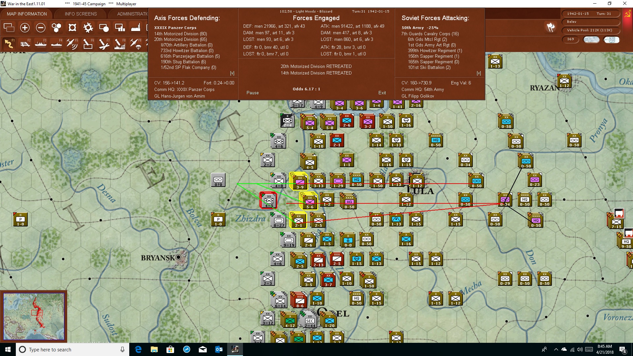Viewport: 633px width, 356px height.
Task: Click the overlapping rectangles map toggle icon
Action: (9, 28)
